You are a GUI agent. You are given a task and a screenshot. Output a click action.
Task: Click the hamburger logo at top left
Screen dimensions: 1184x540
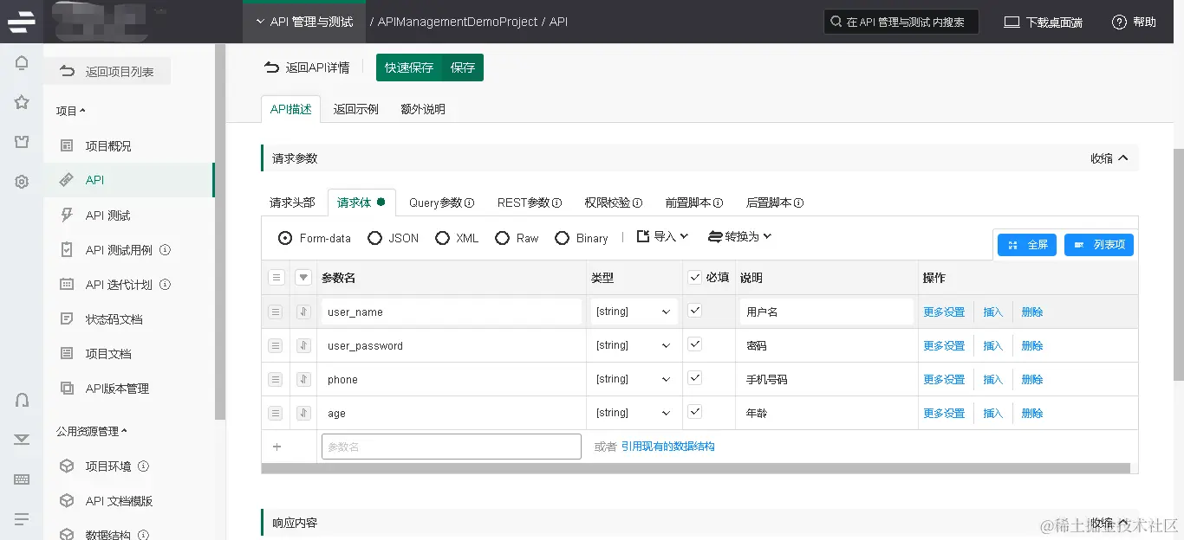(x=21, y=22)
